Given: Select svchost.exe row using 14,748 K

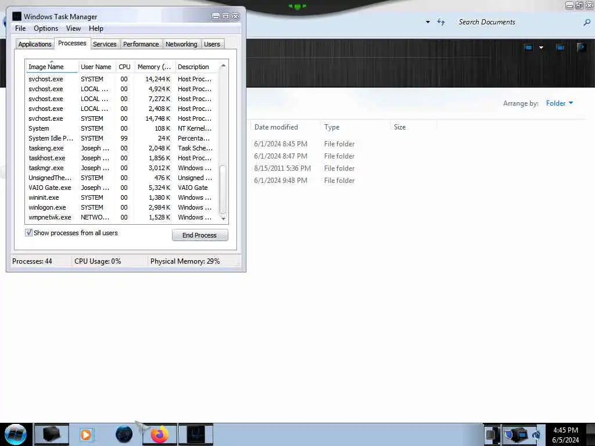Looking at the screenshot, I should click(122, 118).
